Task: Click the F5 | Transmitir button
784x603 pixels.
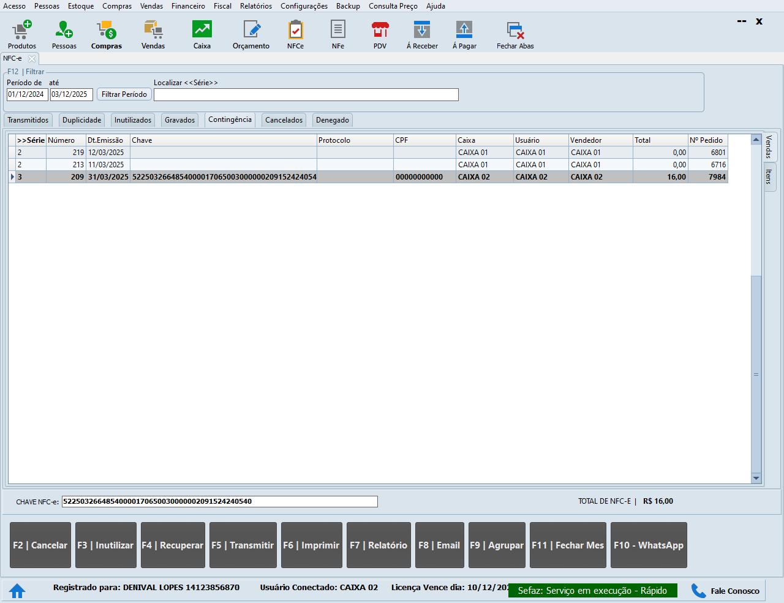Action: point(243,545)
